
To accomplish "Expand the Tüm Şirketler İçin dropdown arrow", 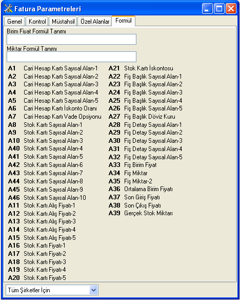I will 93,290.
